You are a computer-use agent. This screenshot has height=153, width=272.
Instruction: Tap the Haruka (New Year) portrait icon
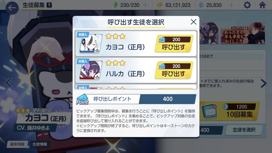(90, 70)
